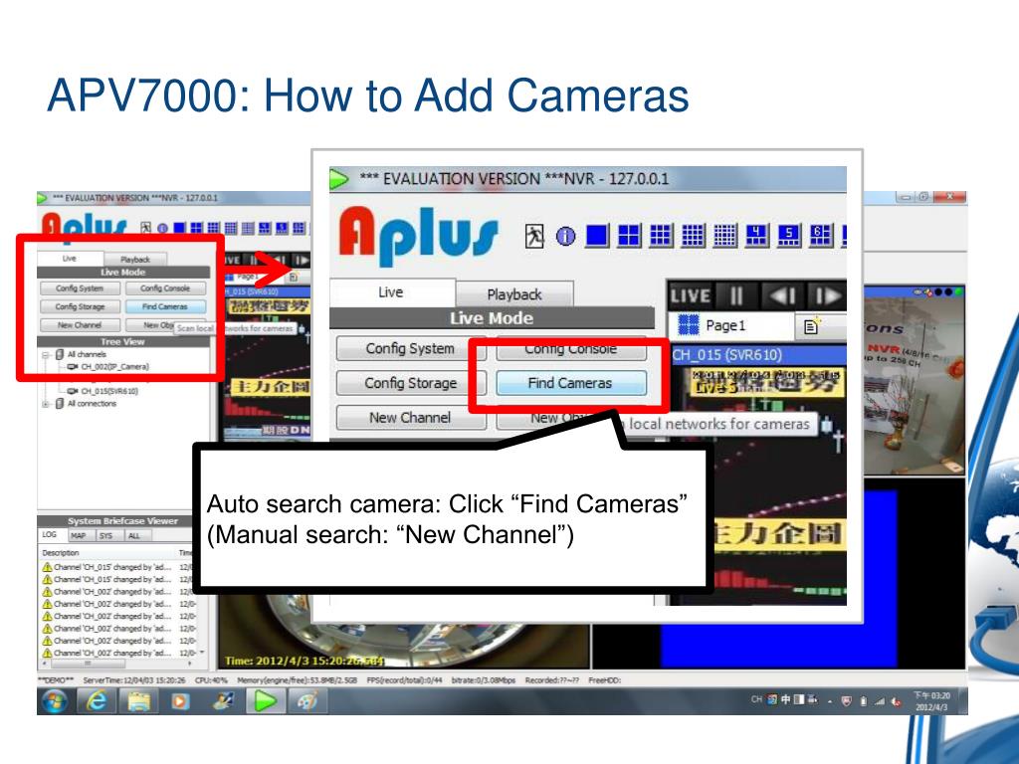This screenshot has height=764, width=1019.
Task: Click the All connections group icon in tree
Action: tap(60, 404)
